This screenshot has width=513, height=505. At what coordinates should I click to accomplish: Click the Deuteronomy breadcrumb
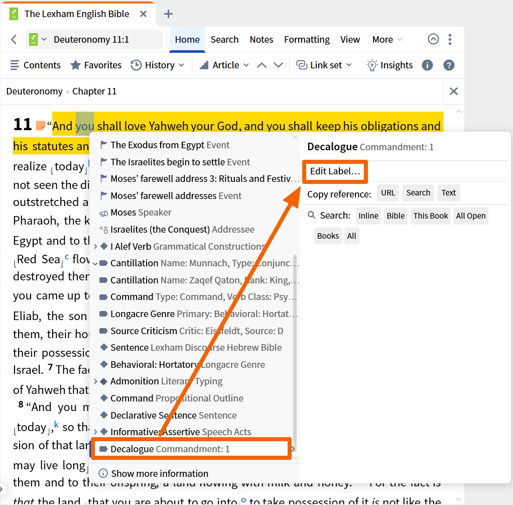tap(34, 91)
